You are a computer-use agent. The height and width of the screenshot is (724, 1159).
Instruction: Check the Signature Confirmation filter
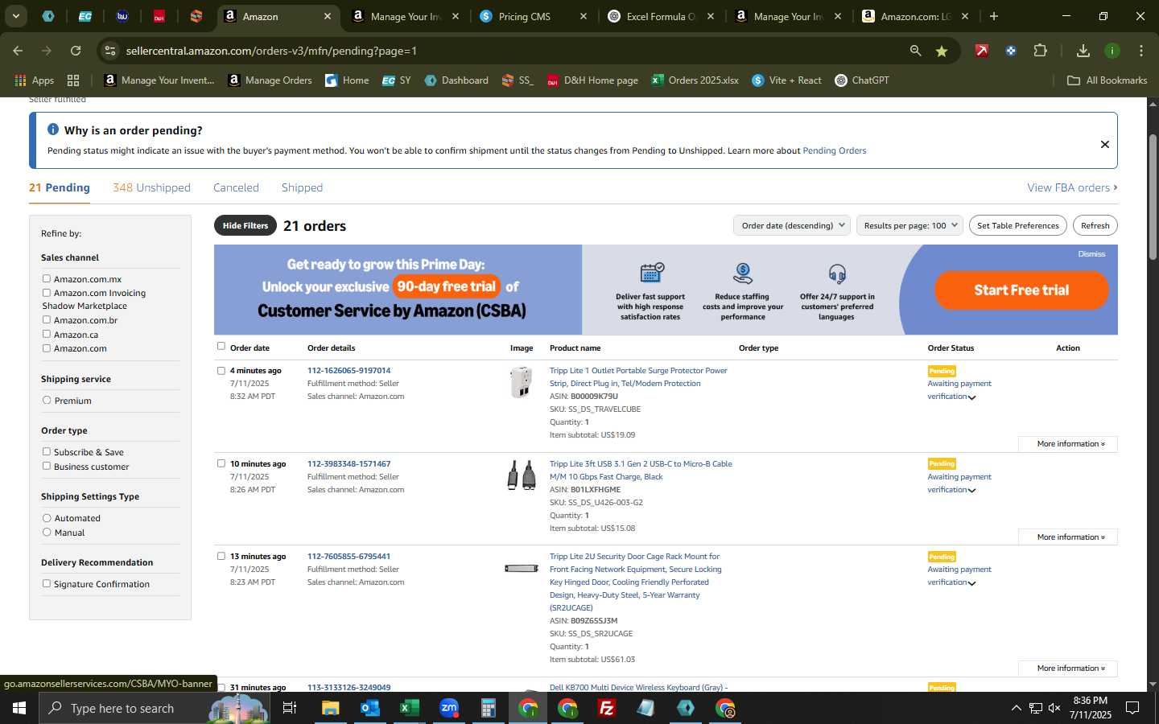pos(47,584)
